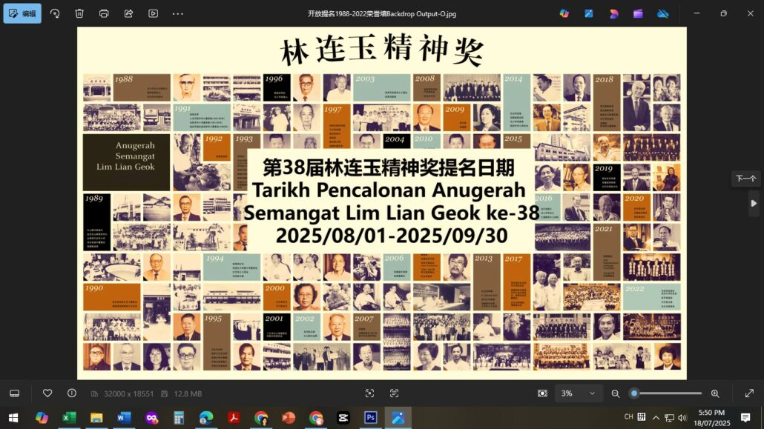Click the 32000 x 18551 dimensions text

point(128,393)
